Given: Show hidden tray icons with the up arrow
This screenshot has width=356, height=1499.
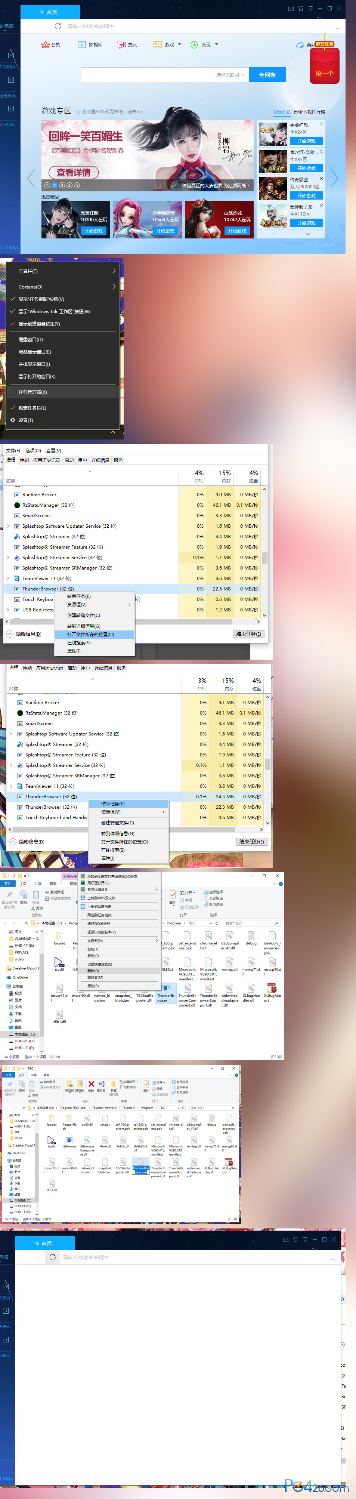Looking at the screenshot, I should [x=113, y=432].
